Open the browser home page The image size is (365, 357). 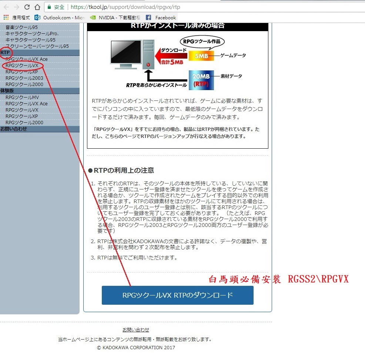[x=37, y=7]
